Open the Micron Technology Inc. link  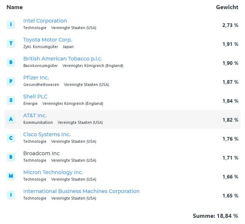coord(53,172)
